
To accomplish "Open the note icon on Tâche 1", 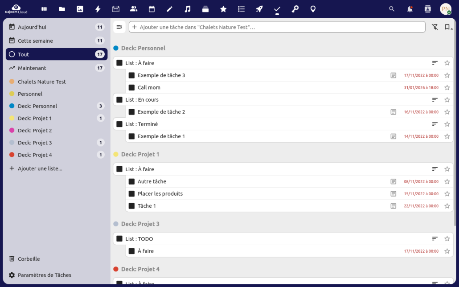I will (x=393, y=206).
